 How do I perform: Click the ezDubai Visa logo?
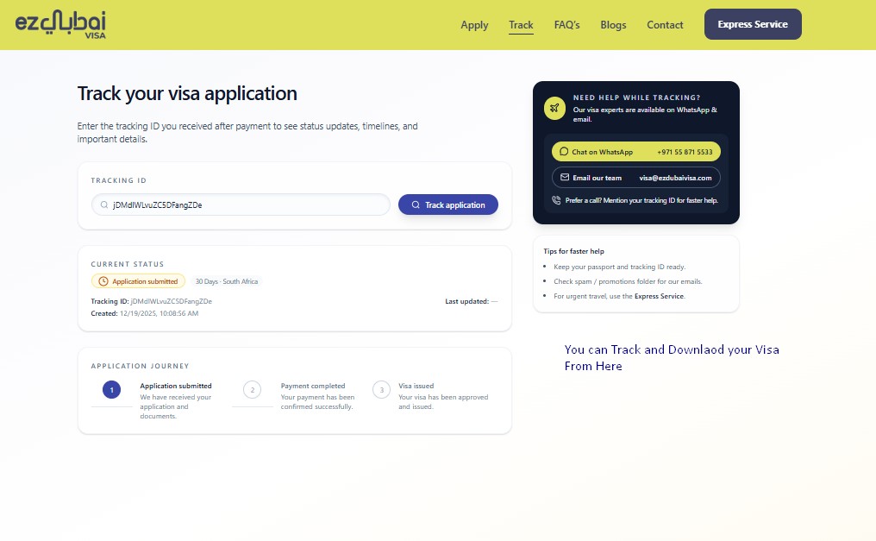tap(60, 24)
